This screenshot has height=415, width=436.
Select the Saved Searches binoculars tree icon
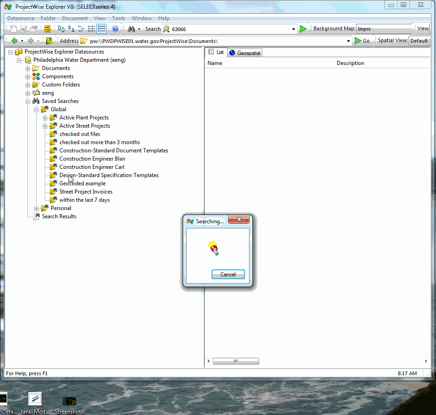point(36,101)
